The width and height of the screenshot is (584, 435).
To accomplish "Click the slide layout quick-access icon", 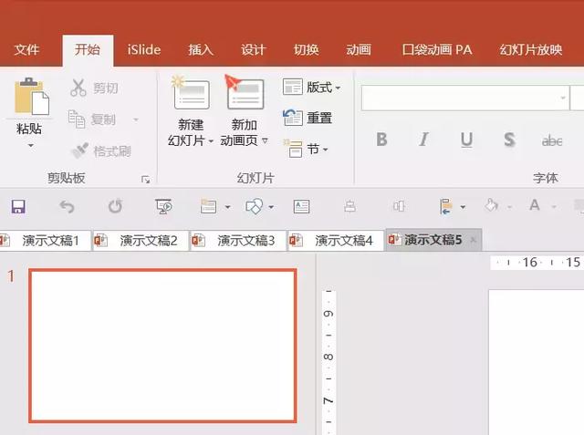I will click(x=209, y=206).
